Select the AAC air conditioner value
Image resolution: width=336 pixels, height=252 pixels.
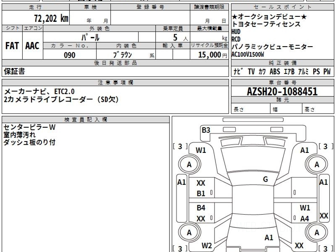[32, 46]
